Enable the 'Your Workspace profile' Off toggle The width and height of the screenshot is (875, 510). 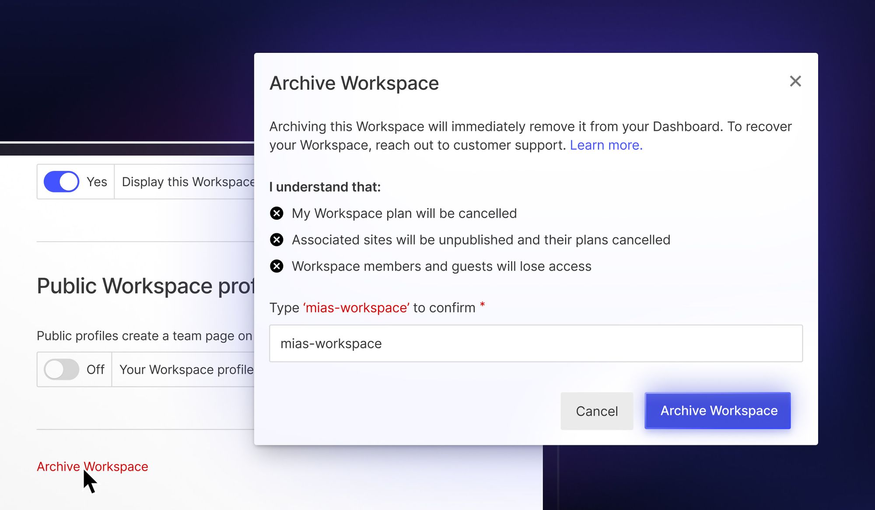pos(61,369)
